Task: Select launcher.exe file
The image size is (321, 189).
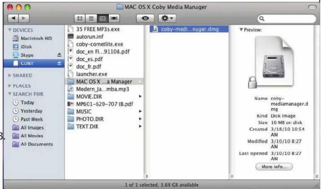Action: (104, 74)
